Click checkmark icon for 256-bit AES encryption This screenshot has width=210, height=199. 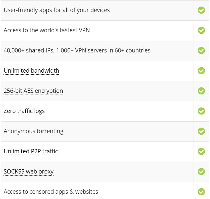pos(201,91)
